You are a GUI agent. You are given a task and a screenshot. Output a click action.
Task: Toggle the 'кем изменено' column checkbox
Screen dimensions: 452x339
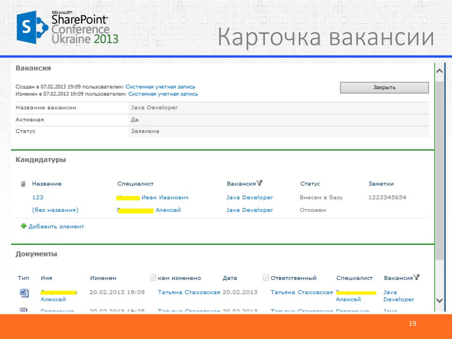point(153,278)
